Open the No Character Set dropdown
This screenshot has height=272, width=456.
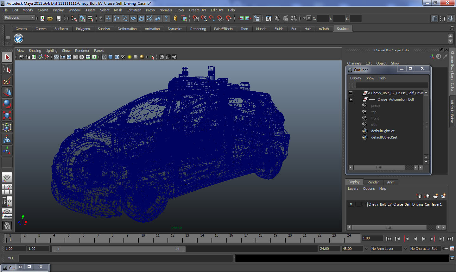[x=425, y=249]
